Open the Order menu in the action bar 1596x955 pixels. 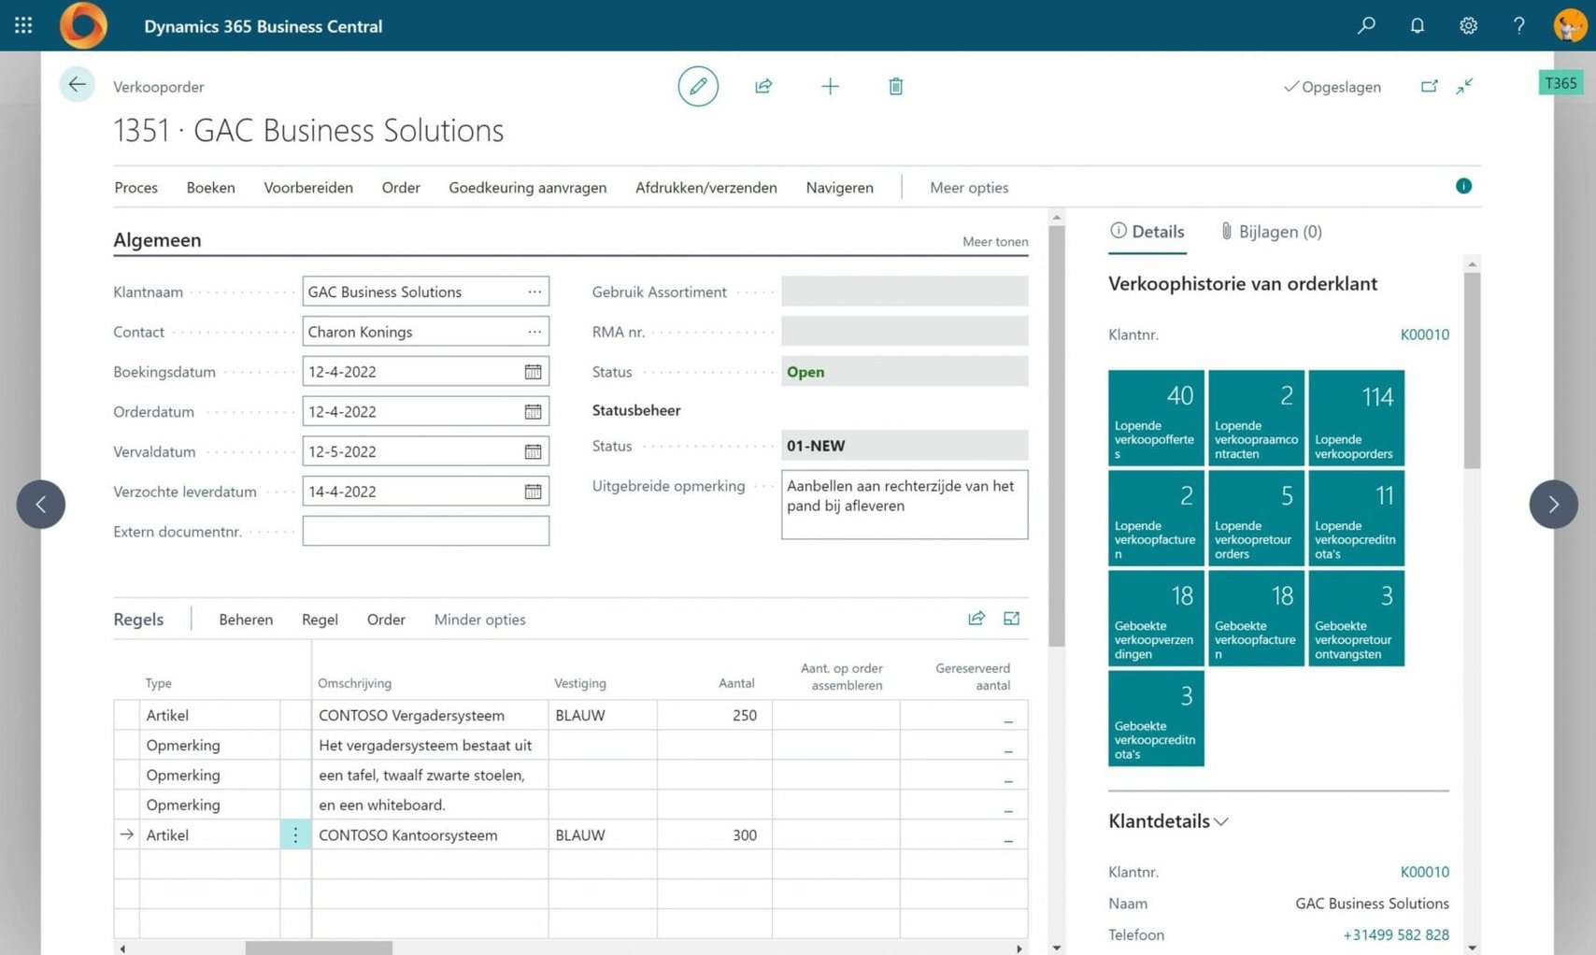click(x=401, y=187)
